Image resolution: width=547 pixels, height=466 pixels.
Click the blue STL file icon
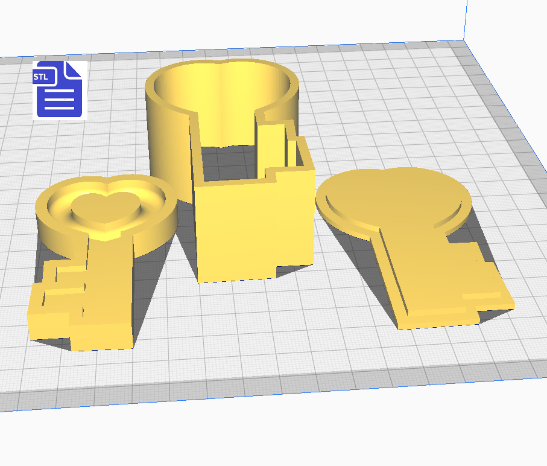click(59, 89)
